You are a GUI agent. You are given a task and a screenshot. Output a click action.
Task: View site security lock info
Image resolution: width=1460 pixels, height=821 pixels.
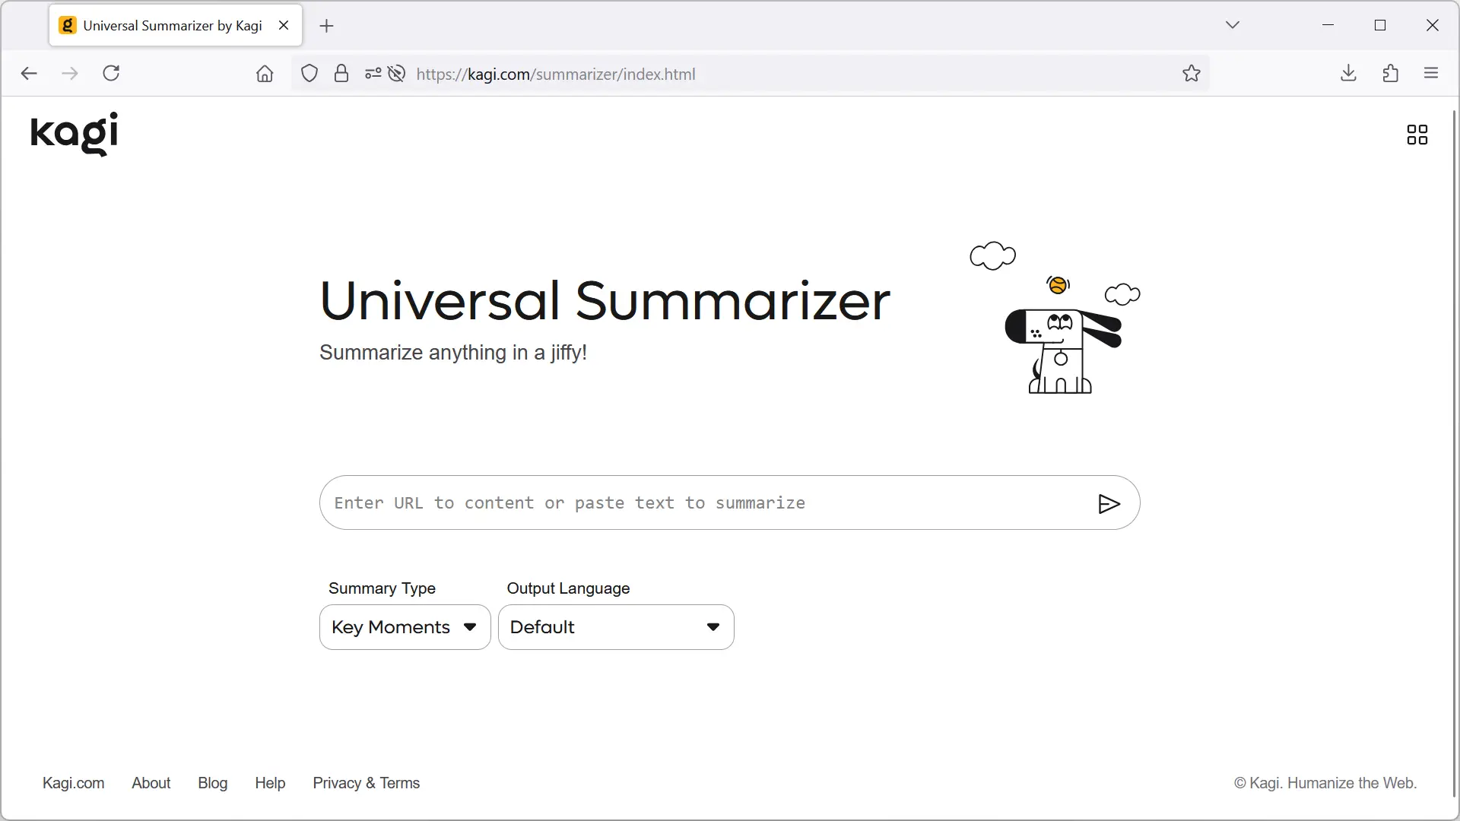(x=341, y=73)
